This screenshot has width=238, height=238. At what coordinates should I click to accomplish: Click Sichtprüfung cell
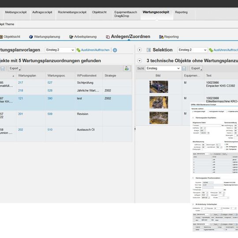85,83
